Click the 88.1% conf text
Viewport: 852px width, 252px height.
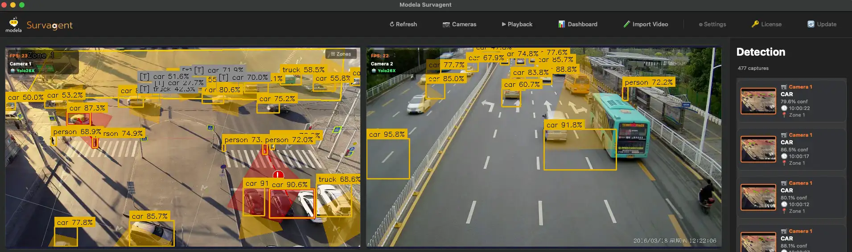[794, 246]
